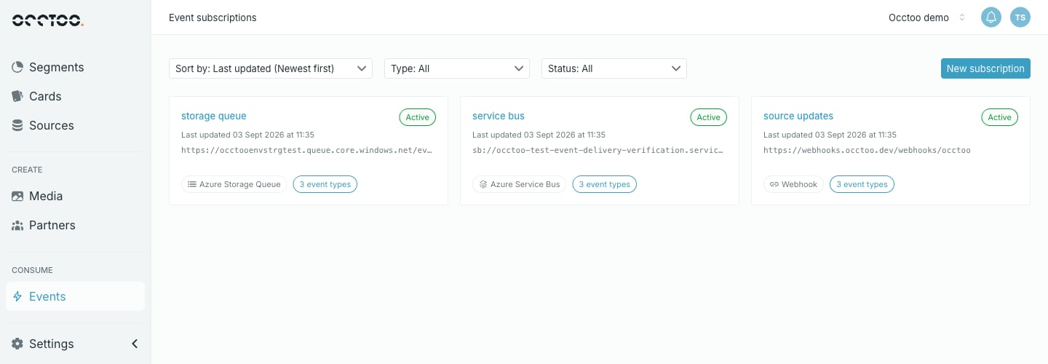
Task: Click Last updated text on storage queue card
Action: pos(247,135)
